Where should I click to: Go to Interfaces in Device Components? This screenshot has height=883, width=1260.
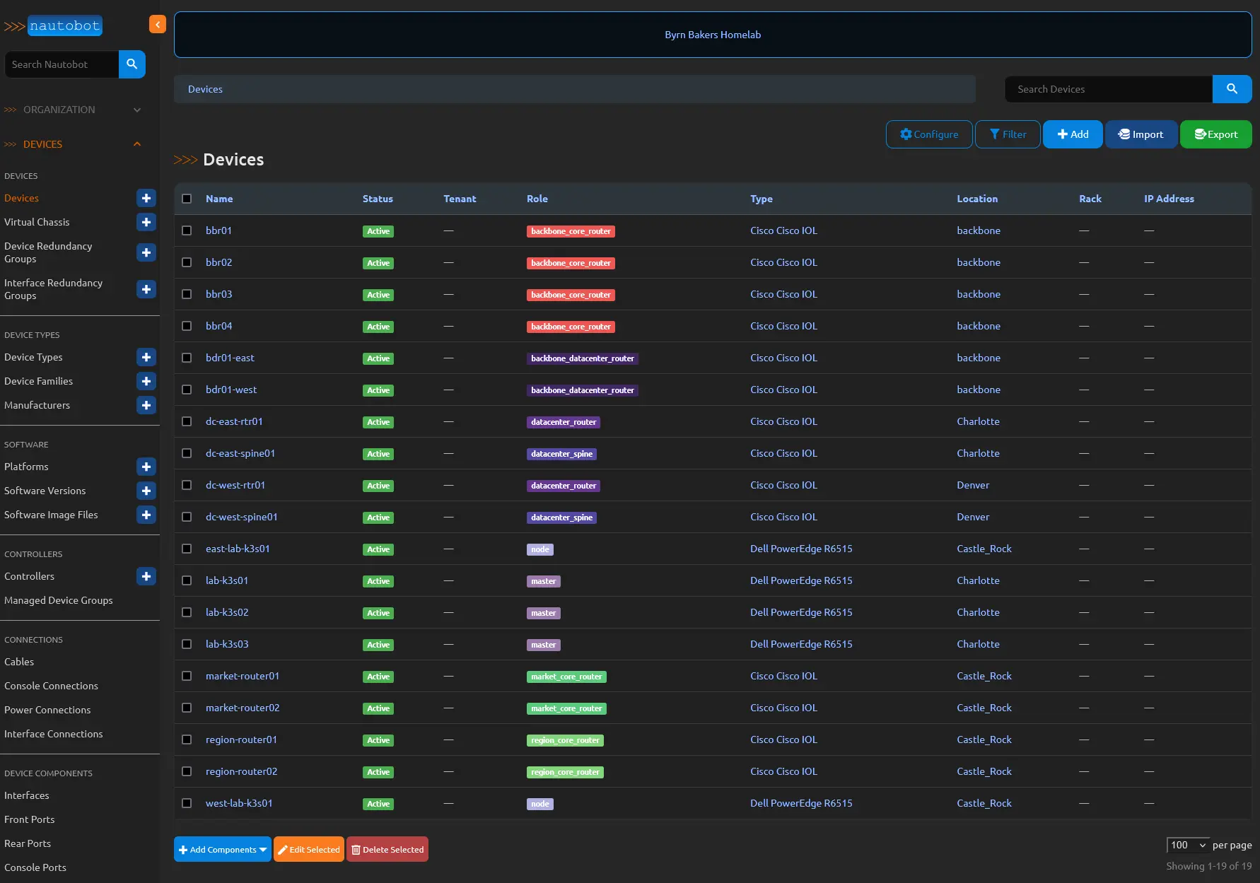(27, 795)
